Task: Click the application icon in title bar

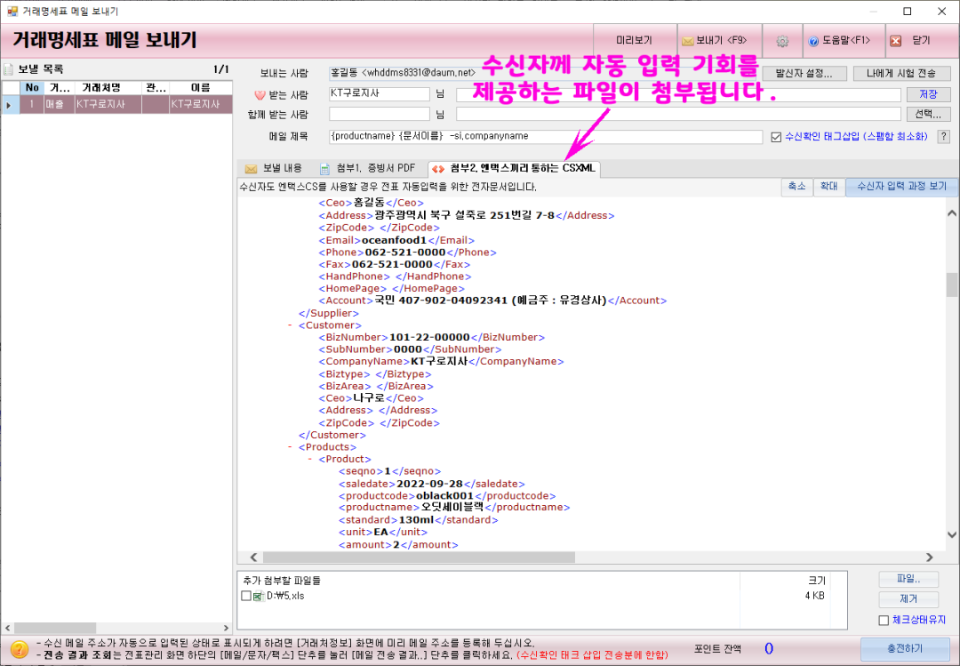Action: click(x=12, y=11)
